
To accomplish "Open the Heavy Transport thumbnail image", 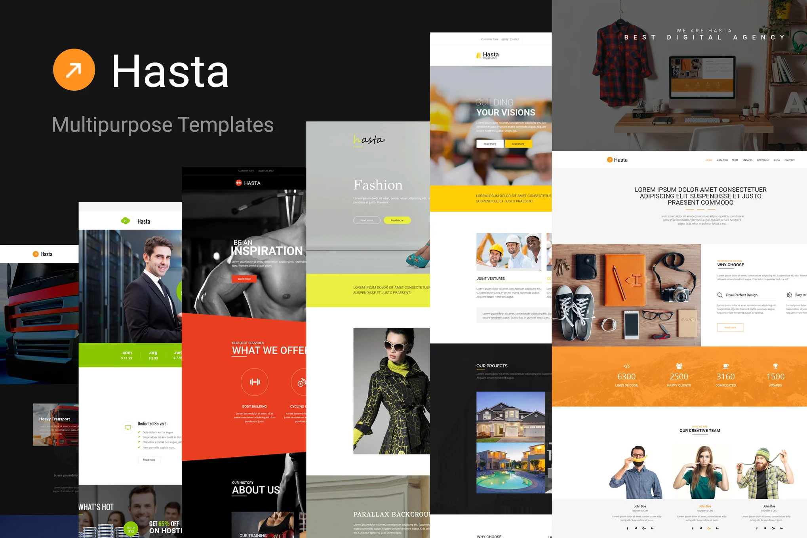I will pos(55,424).
